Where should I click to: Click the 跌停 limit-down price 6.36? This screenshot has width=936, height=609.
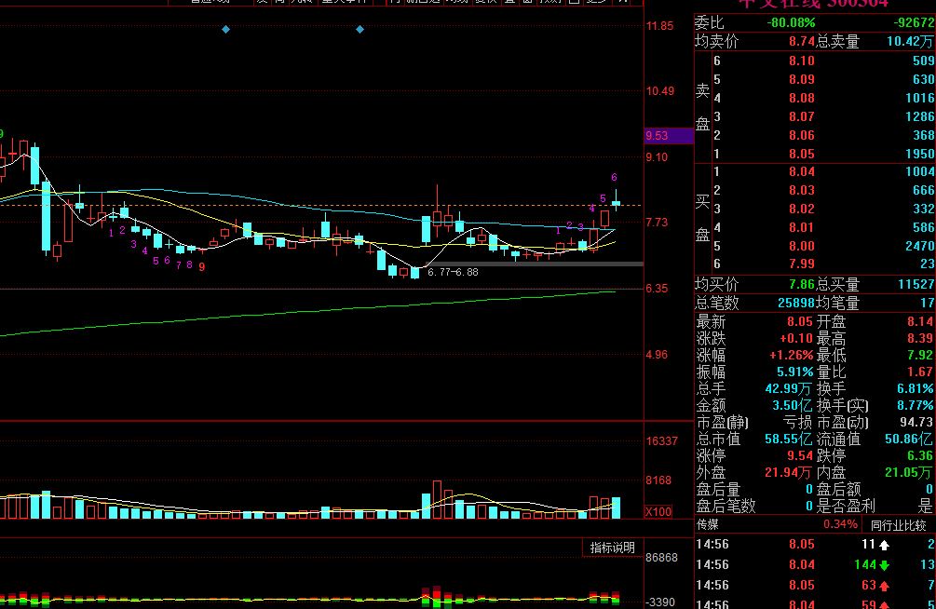point(920,456)
